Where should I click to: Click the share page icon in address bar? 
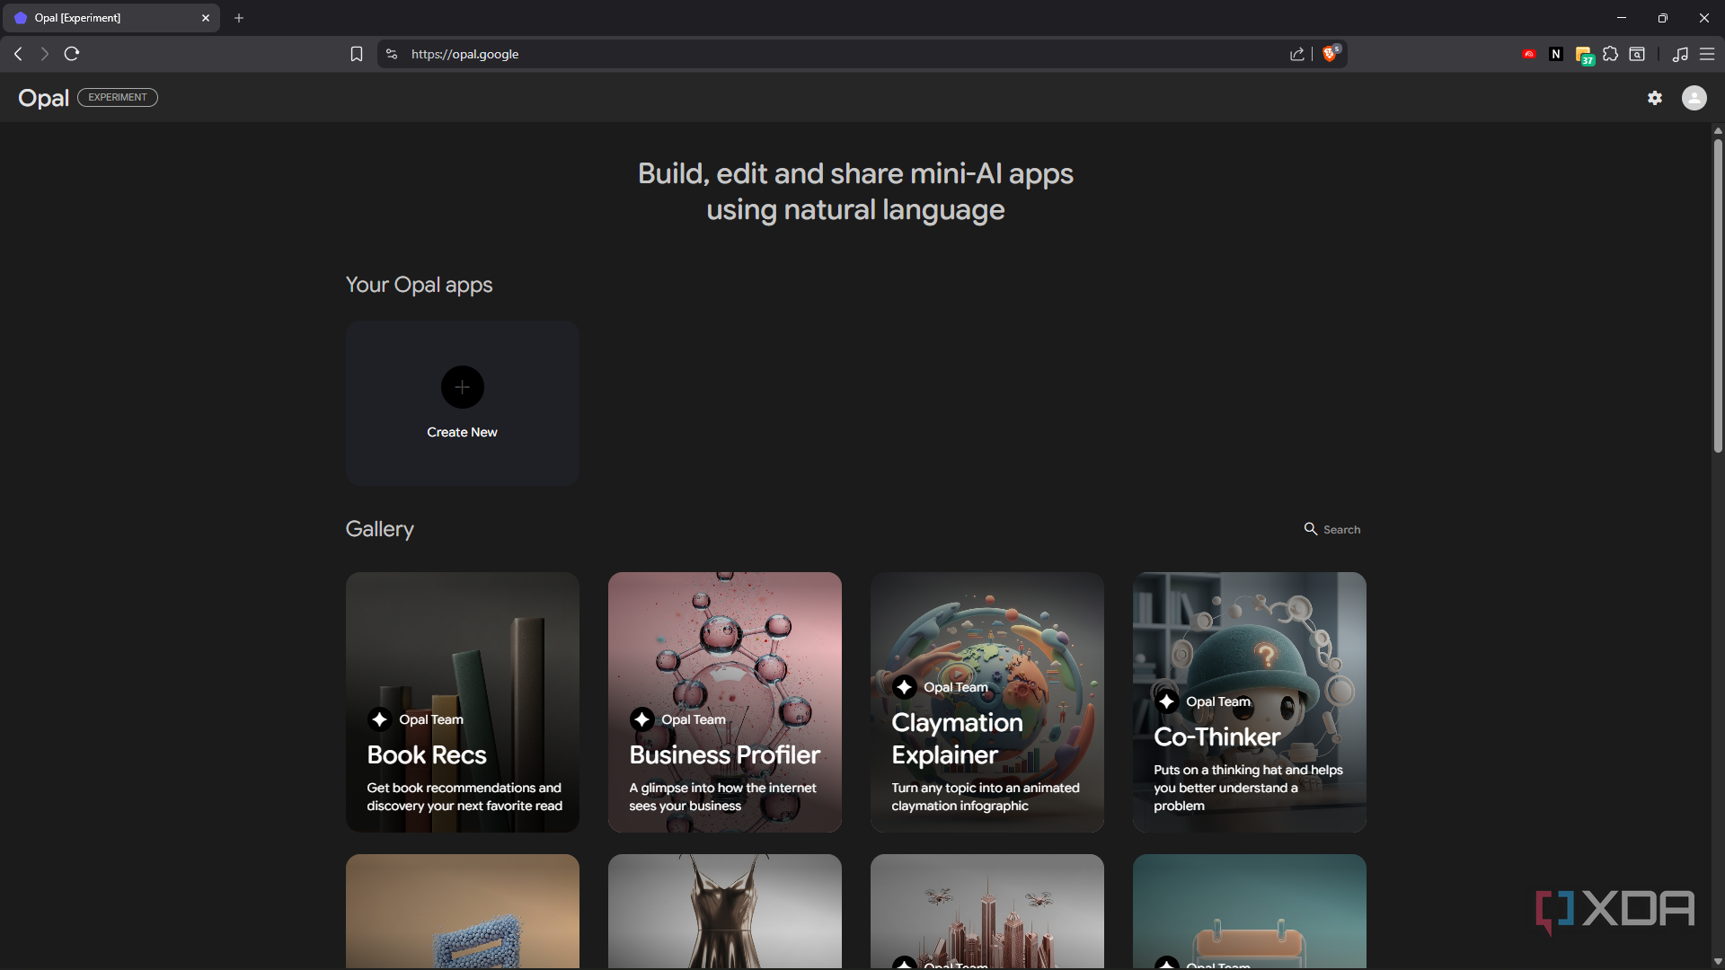coord(1296,54)
